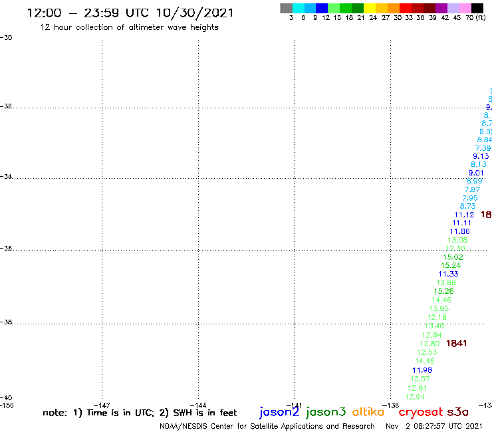The width and height of the screenshot is (492, 432).
Task: Click the wave height value 13.88
Action: [x=446, y=282]
